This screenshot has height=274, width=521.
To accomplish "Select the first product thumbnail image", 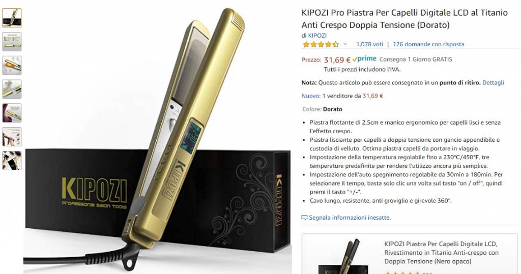I will point(12,18).
